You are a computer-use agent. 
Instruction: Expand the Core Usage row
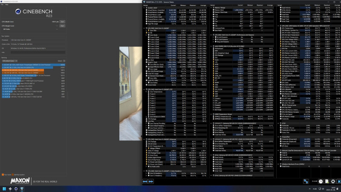[146, 69]
